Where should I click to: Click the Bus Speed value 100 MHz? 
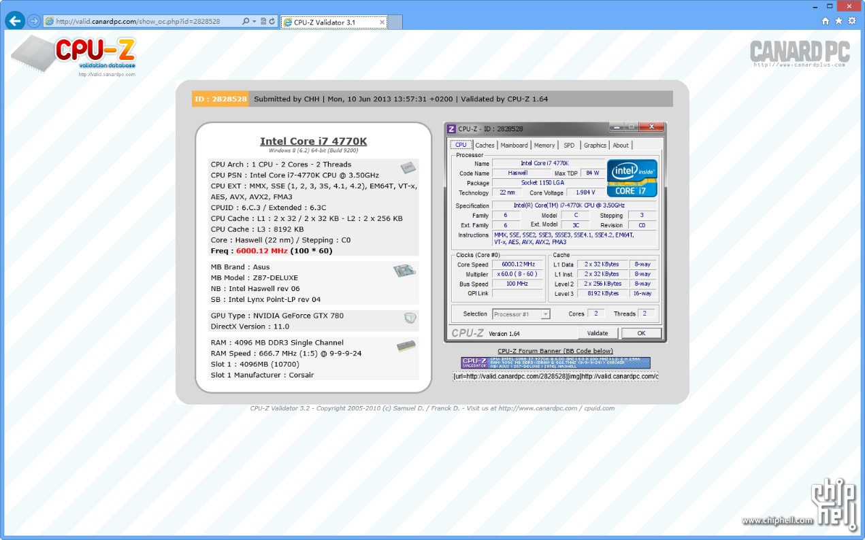[517, 284]
